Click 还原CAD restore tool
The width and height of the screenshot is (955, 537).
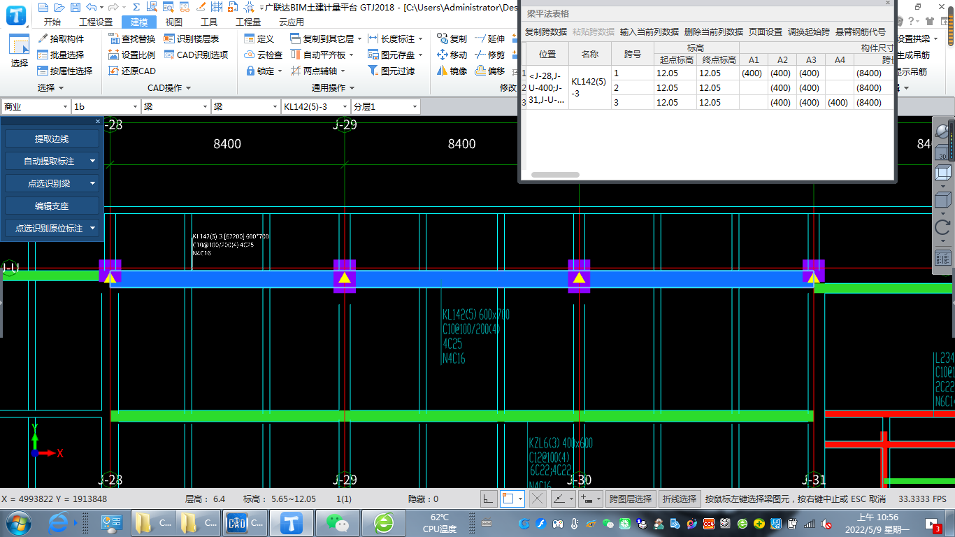click(132, 71)
